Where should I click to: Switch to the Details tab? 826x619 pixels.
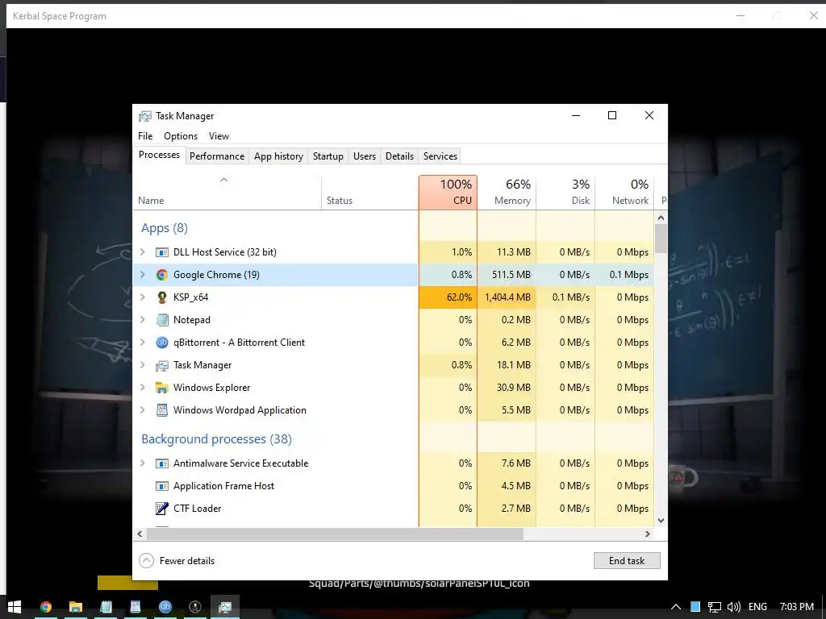[400, 156]
